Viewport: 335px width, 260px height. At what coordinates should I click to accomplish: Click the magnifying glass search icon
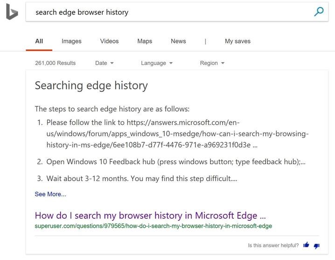(x=319, y=12)
